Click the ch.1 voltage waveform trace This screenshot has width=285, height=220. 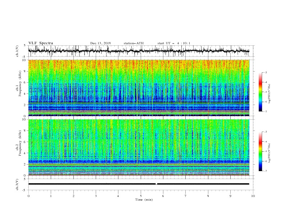139,51
